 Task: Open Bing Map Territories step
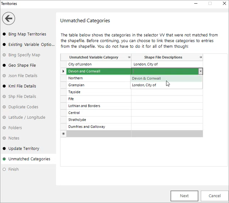[27, 34]
